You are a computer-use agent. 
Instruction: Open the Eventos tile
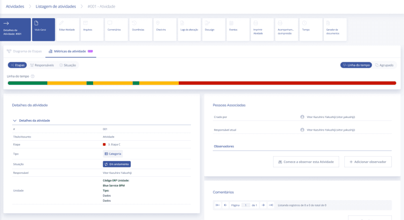[238, 29]
